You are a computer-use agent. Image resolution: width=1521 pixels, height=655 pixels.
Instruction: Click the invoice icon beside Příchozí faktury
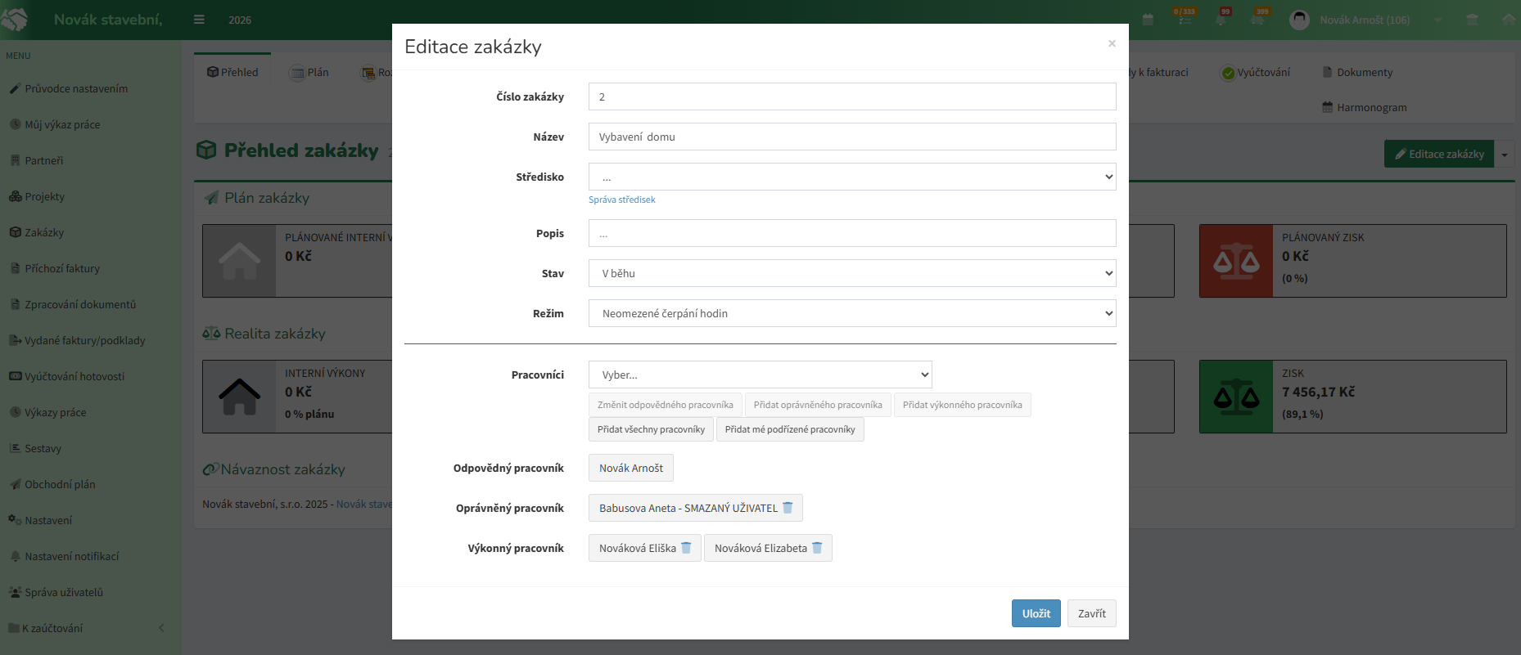pyautogui.click(x=15, y=268)
